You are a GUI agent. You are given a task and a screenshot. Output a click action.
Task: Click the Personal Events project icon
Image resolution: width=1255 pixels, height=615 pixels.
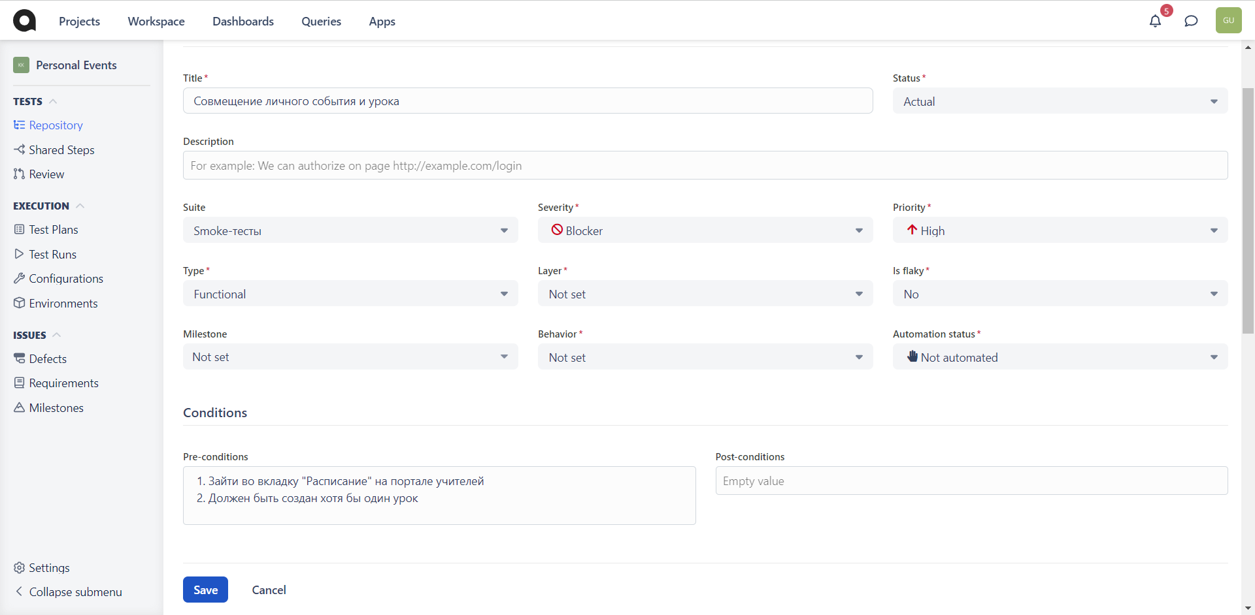coord(21,65)
